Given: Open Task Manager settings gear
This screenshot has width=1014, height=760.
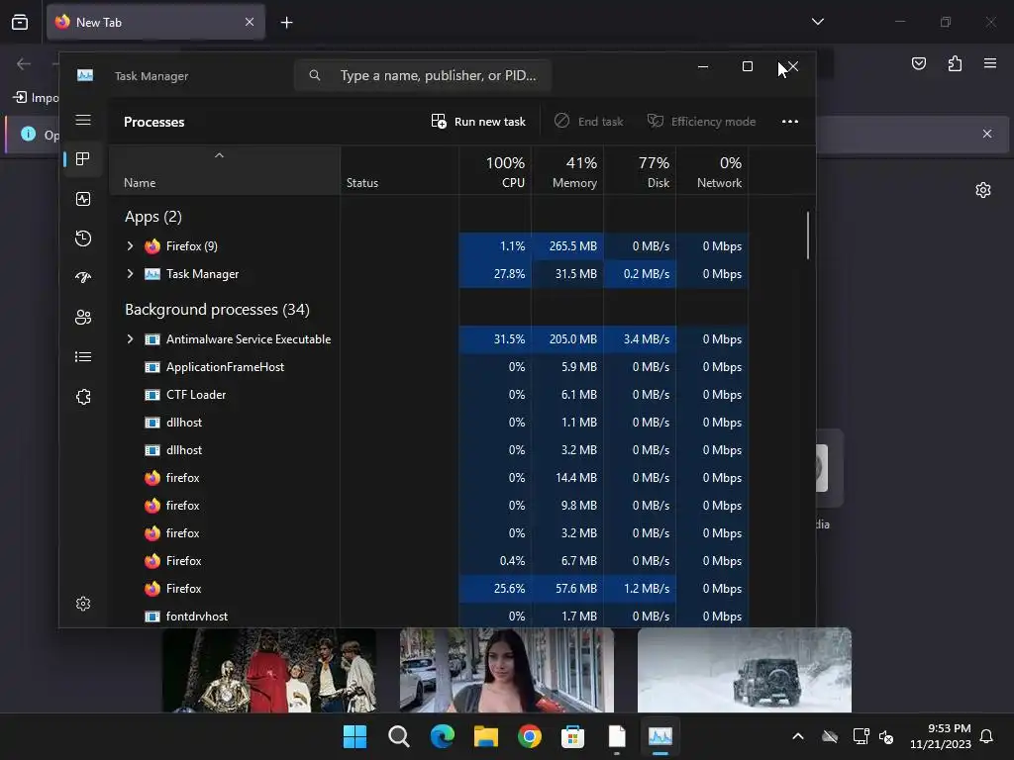Looking at the screenshot, I should [x=83, y=604].
